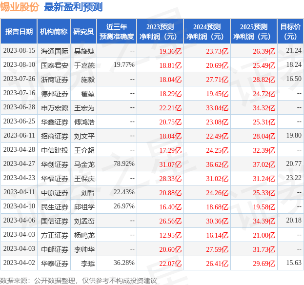The height and width of the screenshot is (285, 304).
Task: Click the 26.41亿 forecast cell
Action: click(x=217, y=264)
